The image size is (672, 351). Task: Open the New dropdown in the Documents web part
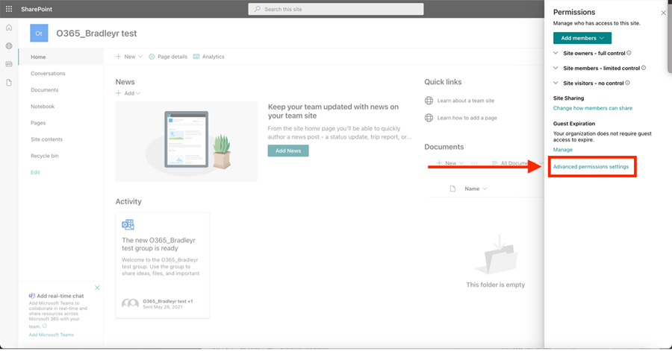(x=450, y=163)
